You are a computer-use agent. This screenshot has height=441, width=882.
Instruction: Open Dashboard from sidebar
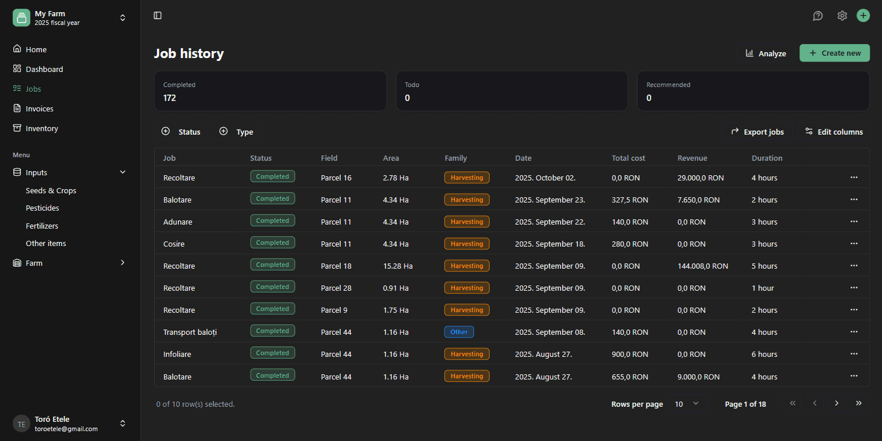tap(44, 69)
